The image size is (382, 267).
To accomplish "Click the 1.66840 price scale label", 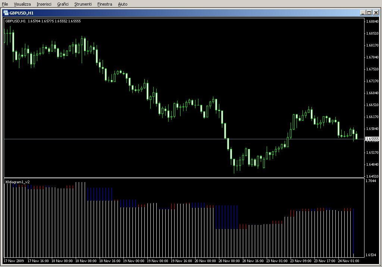I will (373, 93).
